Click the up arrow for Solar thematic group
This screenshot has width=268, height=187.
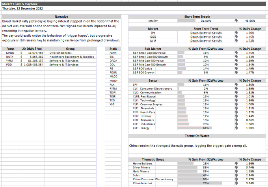click(236, 175)
